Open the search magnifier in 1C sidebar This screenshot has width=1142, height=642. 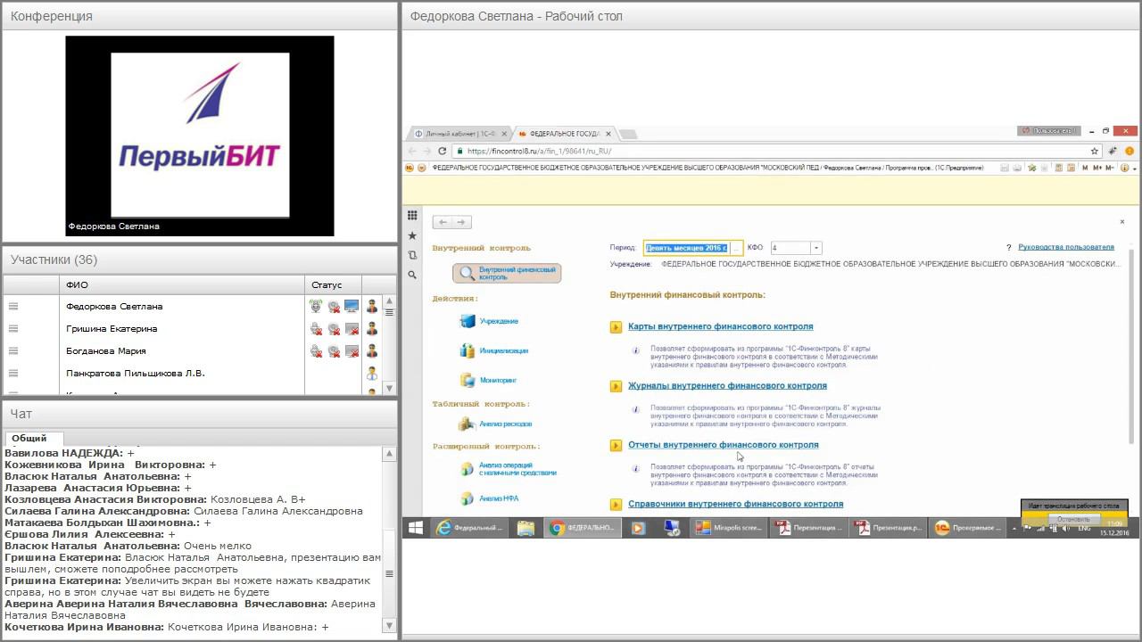pyautogui.click(x=412, y=275)
